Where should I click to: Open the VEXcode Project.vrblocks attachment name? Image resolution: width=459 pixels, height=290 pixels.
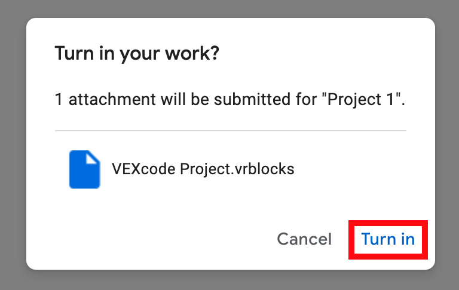(203, 169)
